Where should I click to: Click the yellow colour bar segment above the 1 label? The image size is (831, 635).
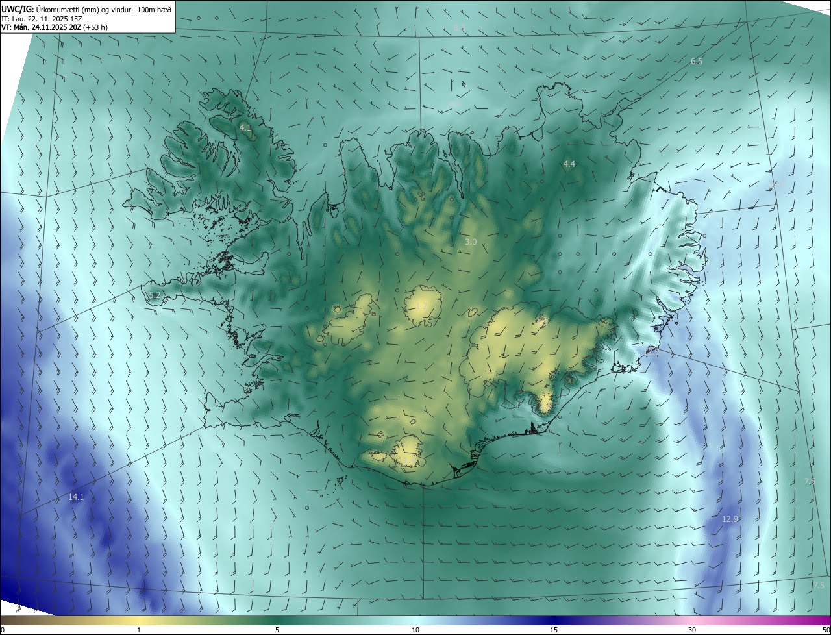(139, 620)
